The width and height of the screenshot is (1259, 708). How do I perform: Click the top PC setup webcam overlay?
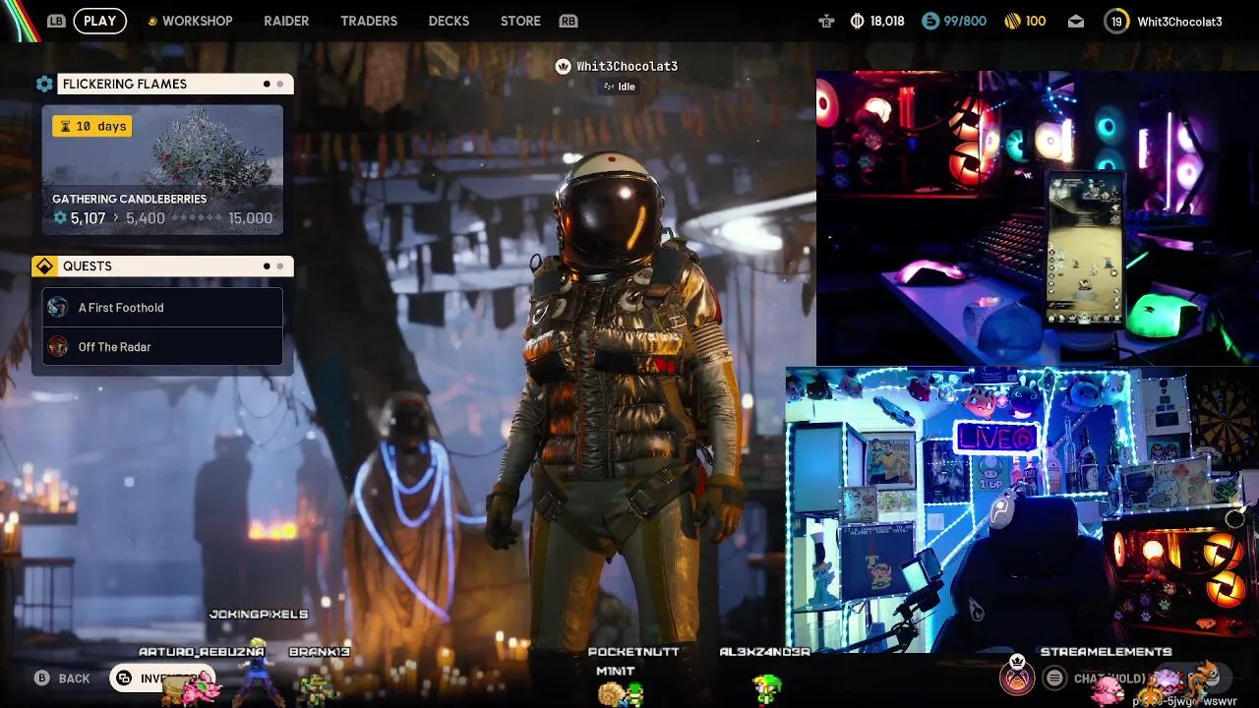1038,217
